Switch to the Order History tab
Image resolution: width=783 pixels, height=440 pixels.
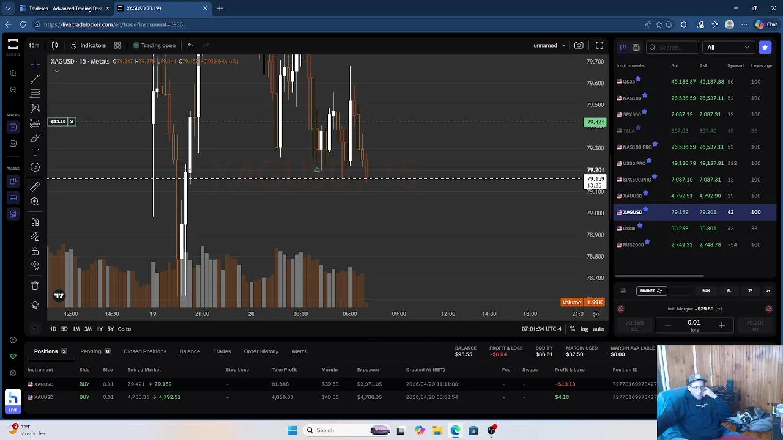pos(261,351)
